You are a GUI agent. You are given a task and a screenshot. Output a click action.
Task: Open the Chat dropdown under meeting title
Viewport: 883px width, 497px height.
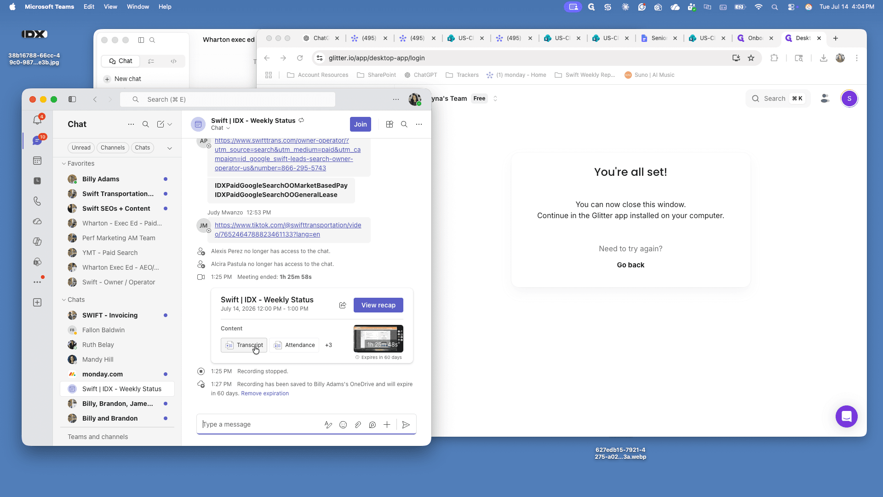pos(221,128)
